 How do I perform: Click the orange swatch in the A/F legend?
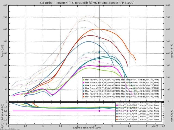coord(117,119)
